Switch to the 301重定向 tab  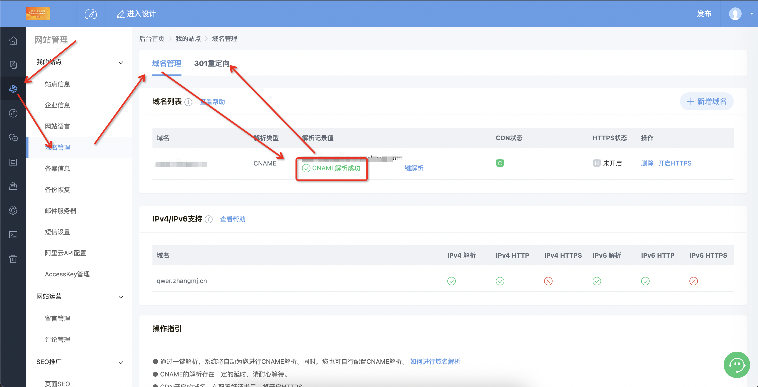click(x=212, y=63)
